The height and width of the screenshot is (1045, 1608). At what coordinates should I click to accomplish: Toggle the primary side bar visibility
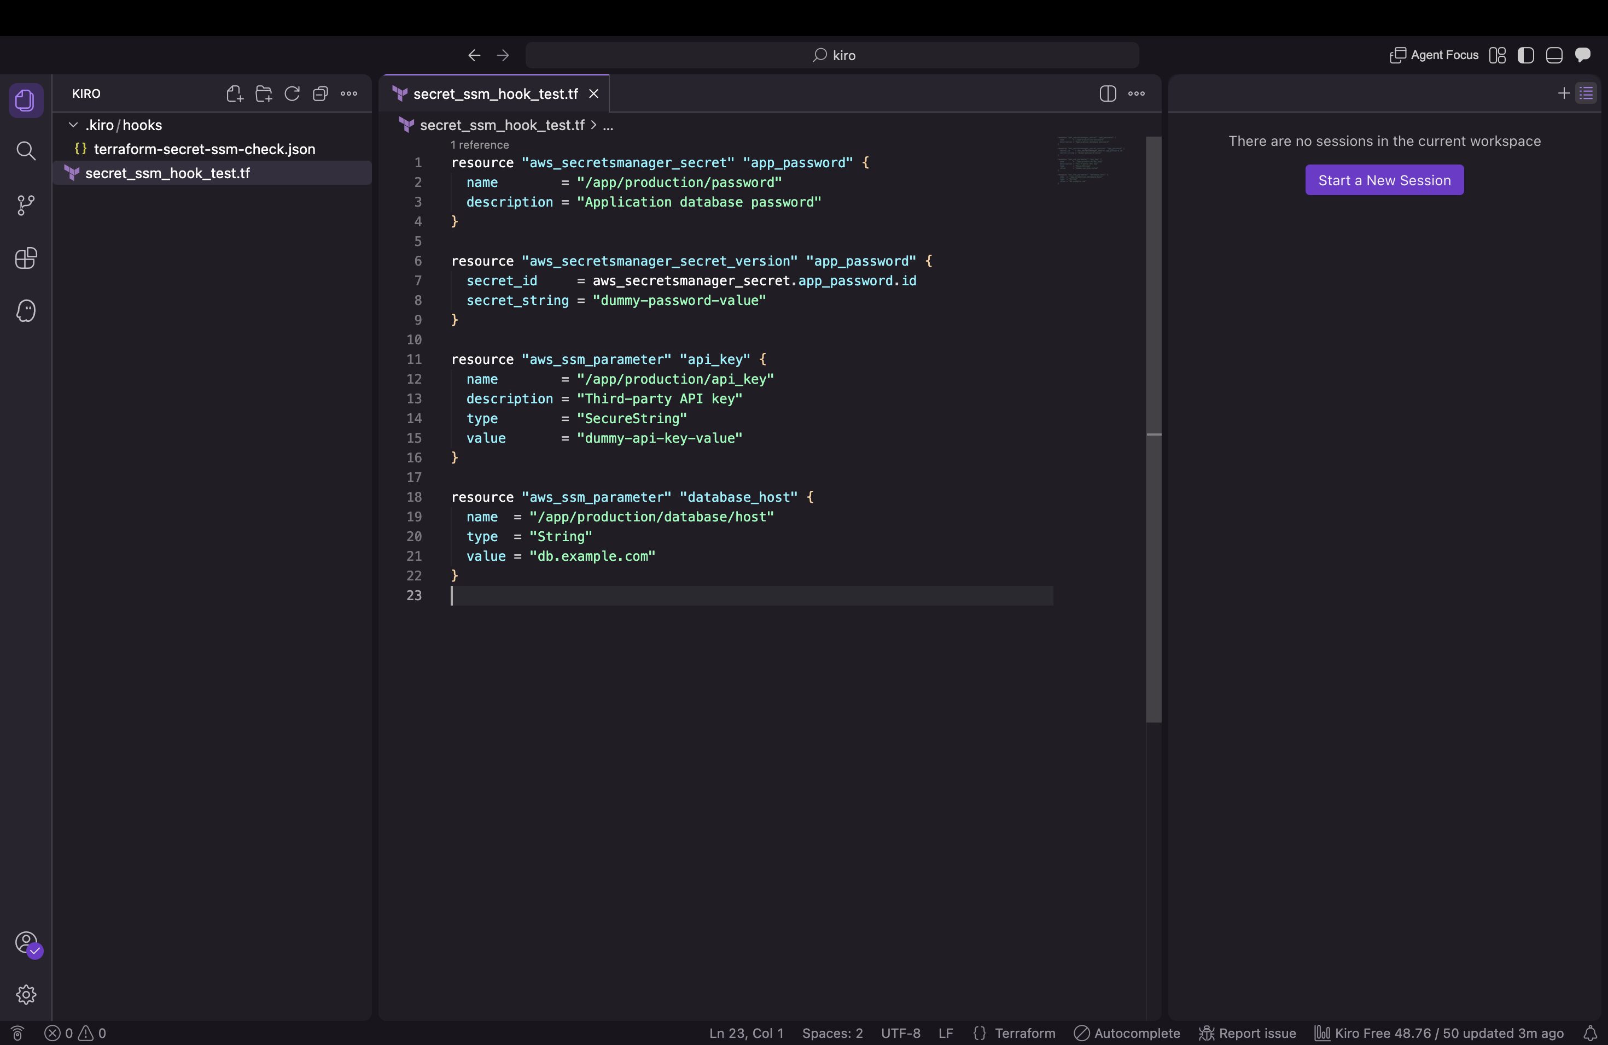click(x=1525, y=55)
